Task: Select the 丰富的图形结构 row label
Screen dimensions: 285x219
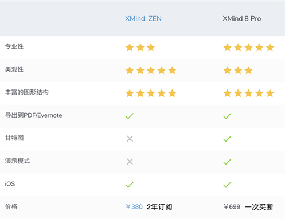Action: [x=27, y=92]
